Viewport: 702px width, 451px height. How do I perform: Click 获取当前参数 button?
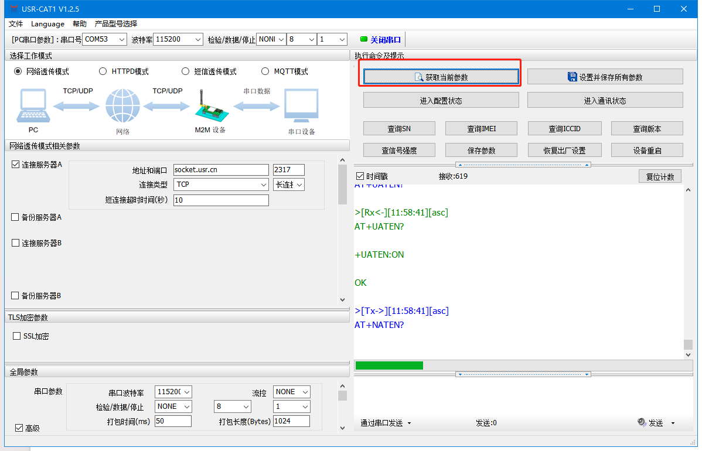[441, 77]
